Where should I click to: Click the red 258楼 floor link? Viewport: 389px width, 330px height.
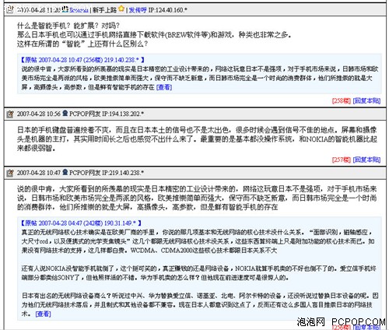[342, 100]
